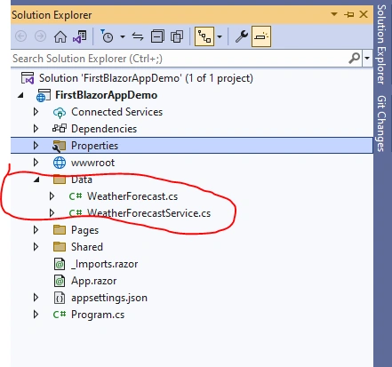392x367 pixels.
Task: Click the Pages folder icon
Action: coord(60,230)
